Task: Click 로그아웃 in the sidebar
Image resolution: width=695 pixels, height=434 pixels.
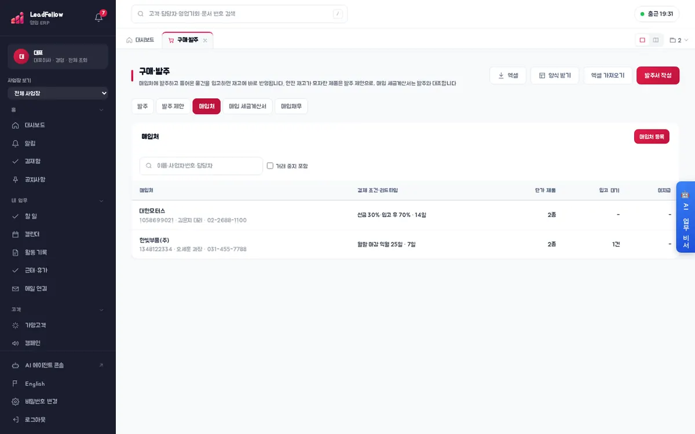Action: [35, 420]
